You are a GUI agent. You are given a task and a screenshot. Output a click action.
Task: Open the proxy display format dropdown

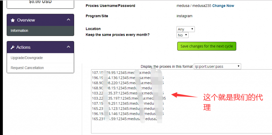pos(217,66)
